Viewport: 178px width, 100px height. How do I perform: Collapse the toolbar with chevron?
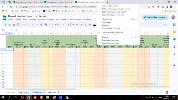click(x=165, y=25)
